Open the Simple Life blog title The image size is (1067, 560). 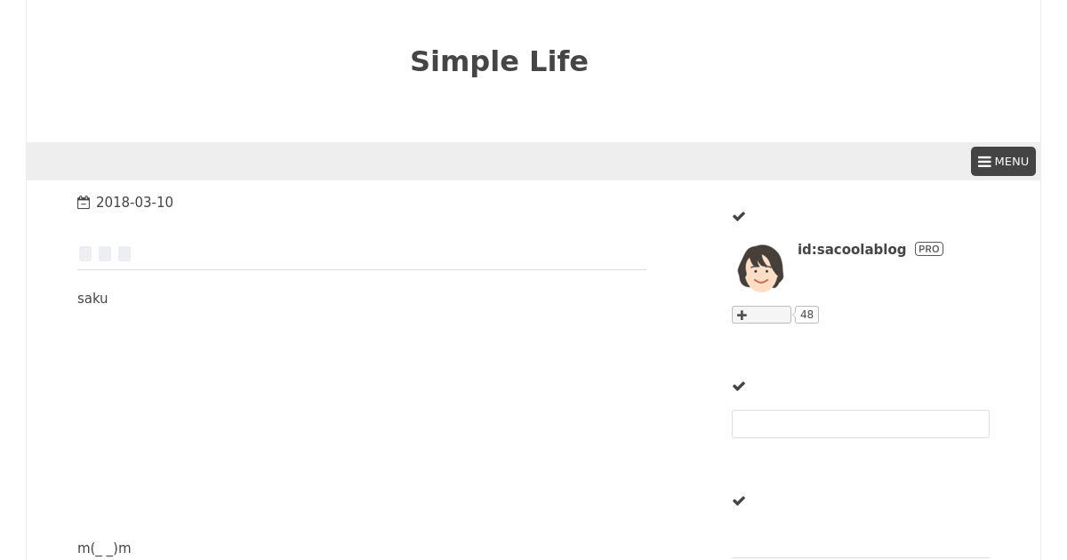pos(499,61)
